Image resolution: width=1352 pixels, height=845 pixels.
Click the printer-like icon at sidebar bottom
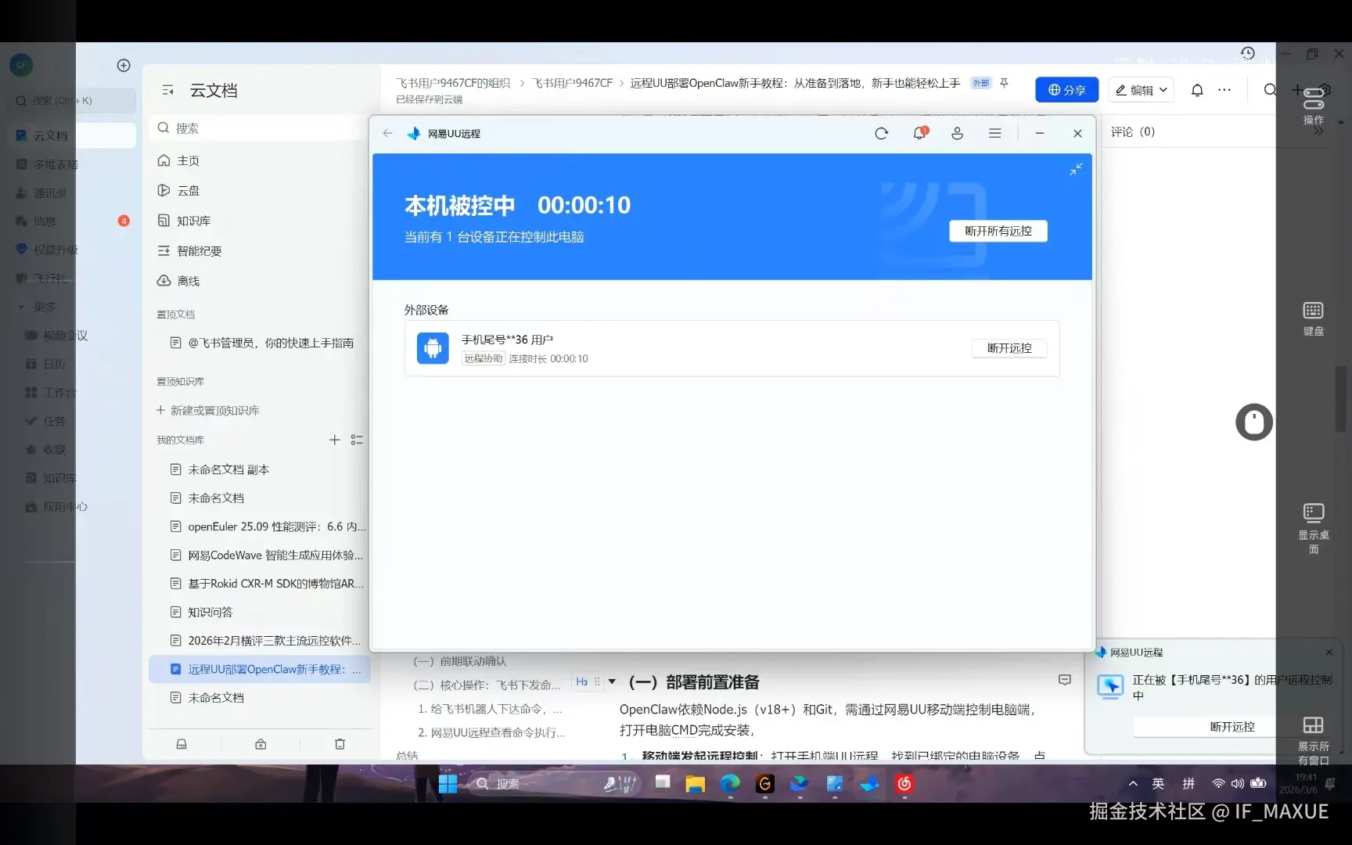[182, 744]
